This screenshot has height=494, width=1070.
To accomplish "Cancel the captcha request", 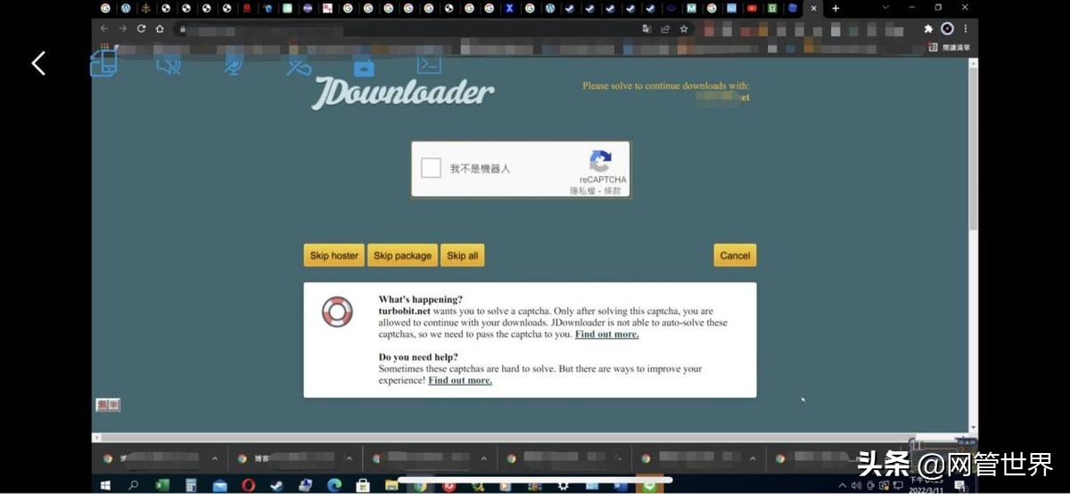I will [x=735, y=255].
